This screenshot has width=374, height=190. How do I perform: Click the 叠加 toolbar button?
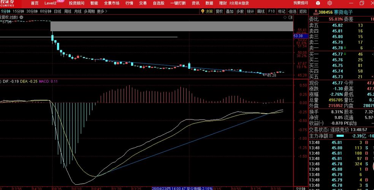[230, 11]
